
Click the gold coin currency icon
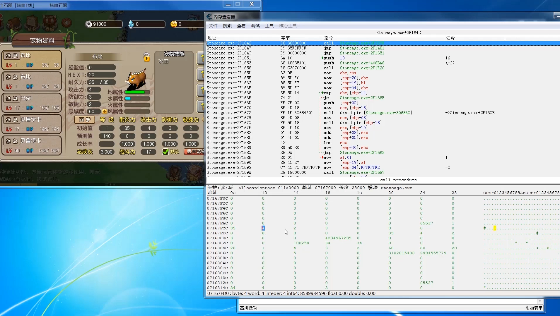pyautogui.click(x=174, y=24)
